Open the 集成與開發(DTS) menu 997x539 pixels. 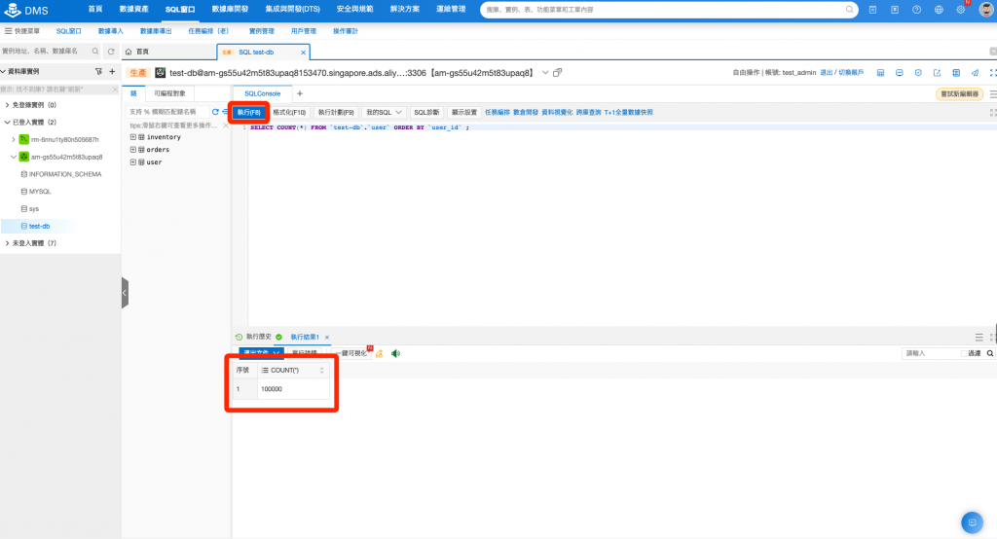(292, 10)
